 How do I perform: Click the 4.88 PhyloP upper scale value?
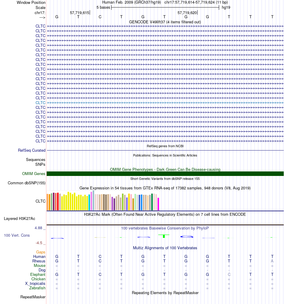pos(38,228)
